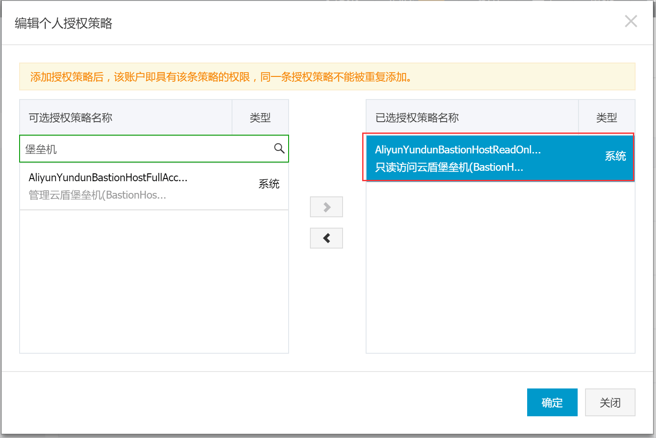656x438 pixels.
Task: Select AliyunYundunBastionHostReadOnl... selected policy
Action: click(500, 158)
